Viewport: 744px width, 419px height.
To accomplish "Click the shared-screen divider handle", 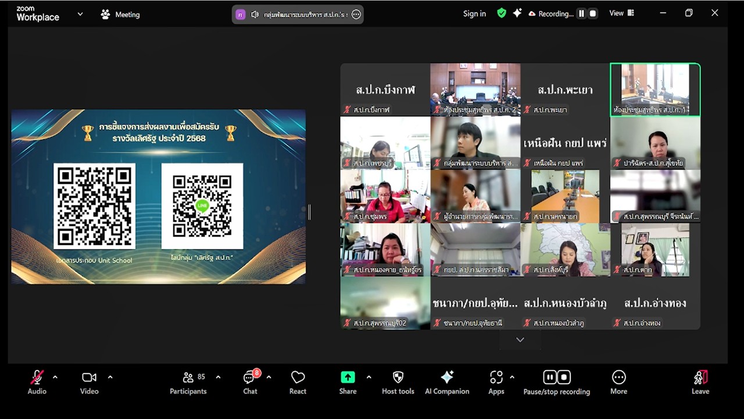I will [x=309, y=212].
